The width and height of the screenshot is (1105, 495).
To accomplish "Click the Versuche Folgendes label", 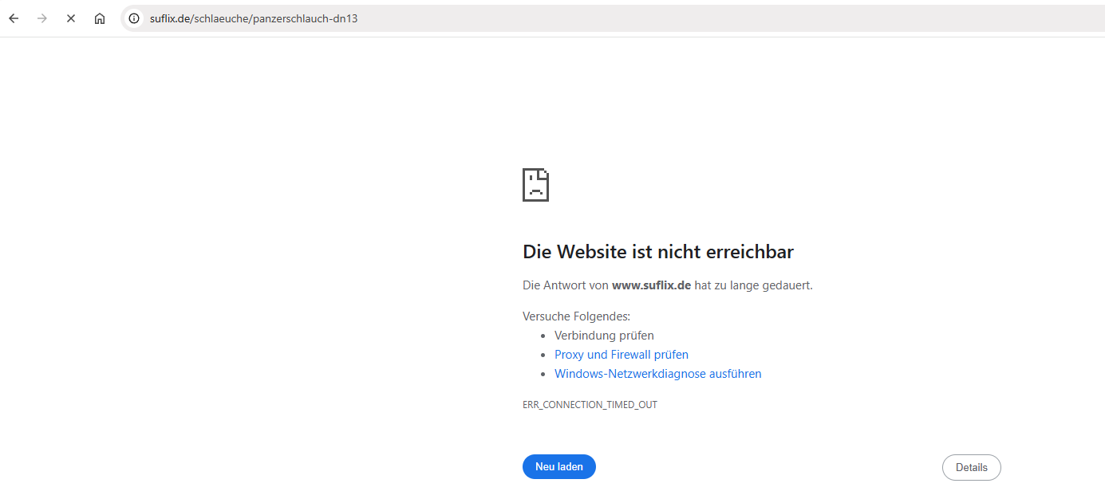I will coord(576,316).
